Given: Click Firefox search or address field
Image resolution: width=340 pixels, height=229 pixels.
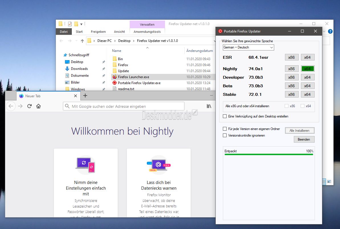Looking at the screenshot, I should coord(124,106).
